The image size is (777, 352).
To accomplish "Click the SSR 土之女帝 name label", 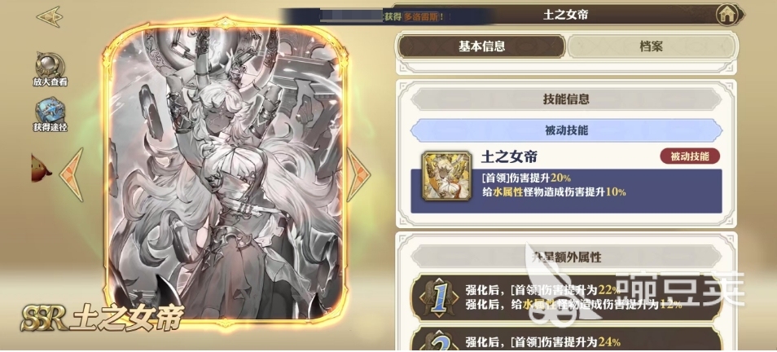I will [x=103, y=318].
